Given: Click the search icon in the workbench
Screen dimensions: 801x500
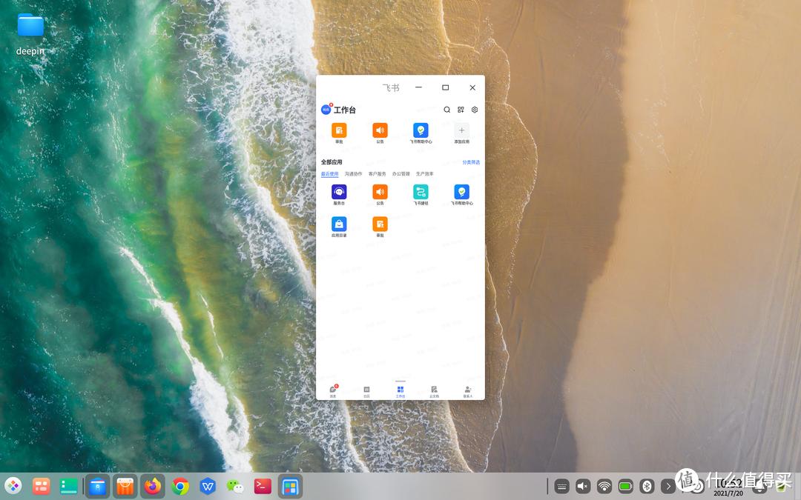Looking at the screenshot, I should 447,109.
